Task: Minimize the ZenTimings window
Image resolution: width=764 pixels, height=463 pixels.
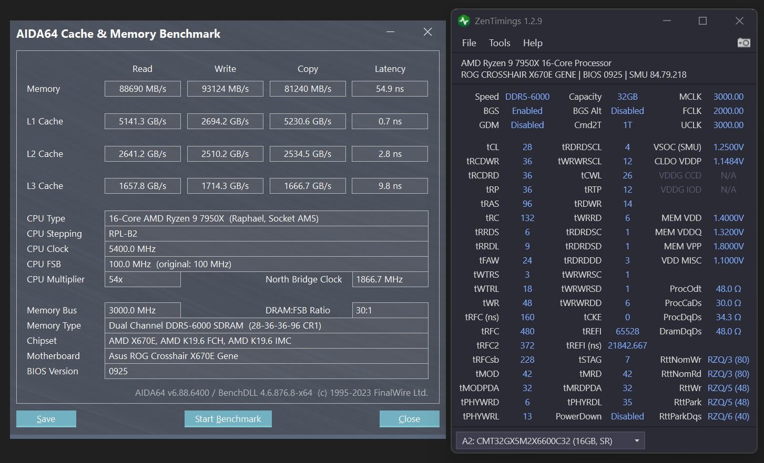Action: (x=667, y=20)
